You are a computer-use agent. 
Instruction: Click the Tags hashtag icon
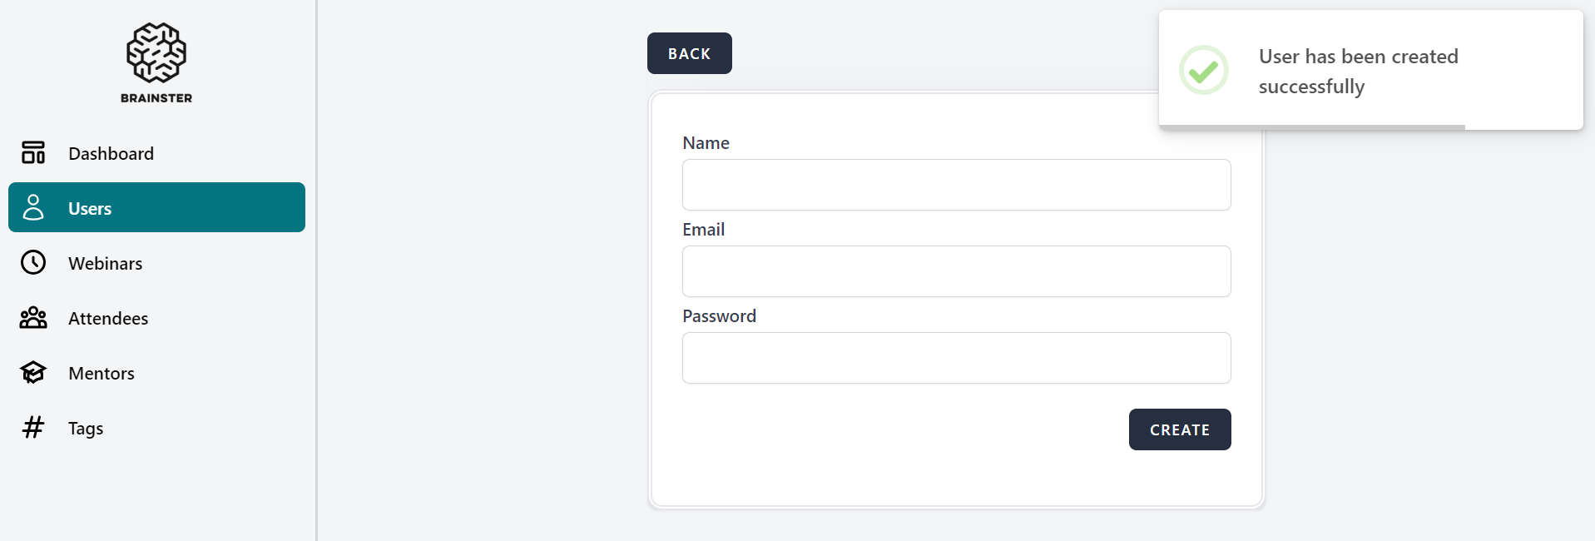(33, 428)
